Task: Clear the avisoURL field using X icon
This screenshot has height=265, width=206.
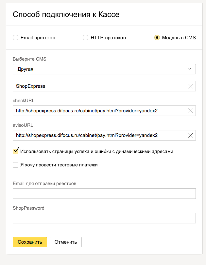Action: [x=191, y=135]
